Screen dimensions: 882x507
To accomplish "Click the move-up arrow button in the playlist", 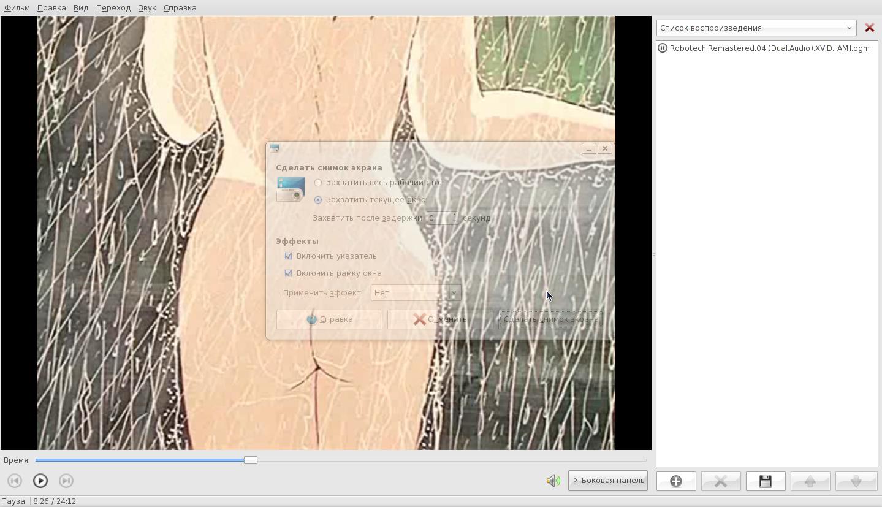I will [810, 481].
